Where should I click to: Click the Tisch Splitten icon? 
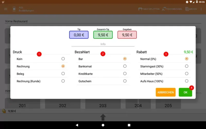[x=140, y=9]
